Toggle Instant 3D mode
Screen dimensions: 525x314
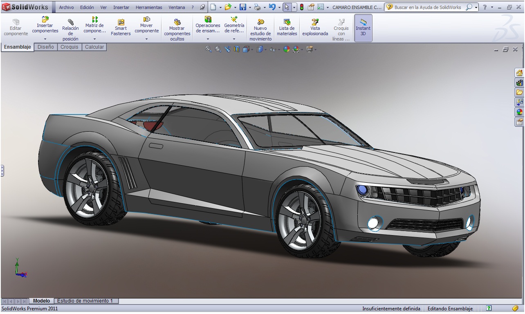click(x=363, y=28)
